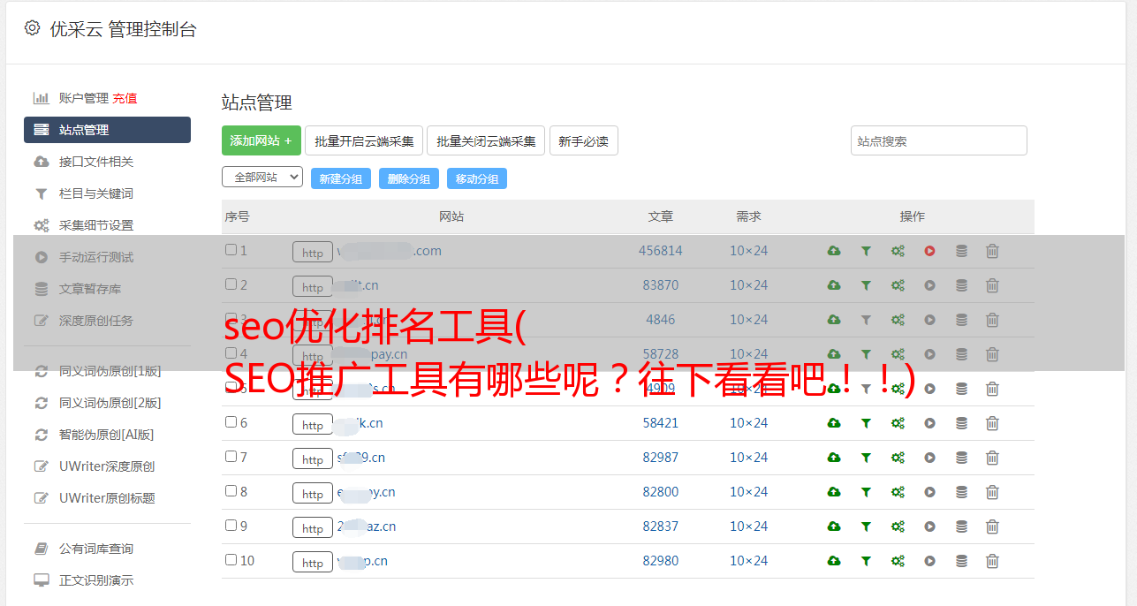Open the 全部网站 group dropdown
The width and height of the screenshot is (1137, 606).
point(262,177)
